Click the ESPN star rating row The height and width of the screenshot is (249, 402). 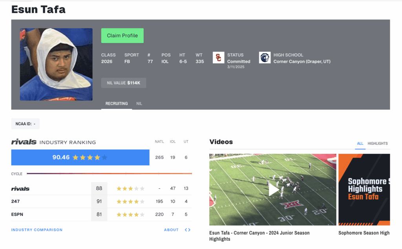[130, 215]
